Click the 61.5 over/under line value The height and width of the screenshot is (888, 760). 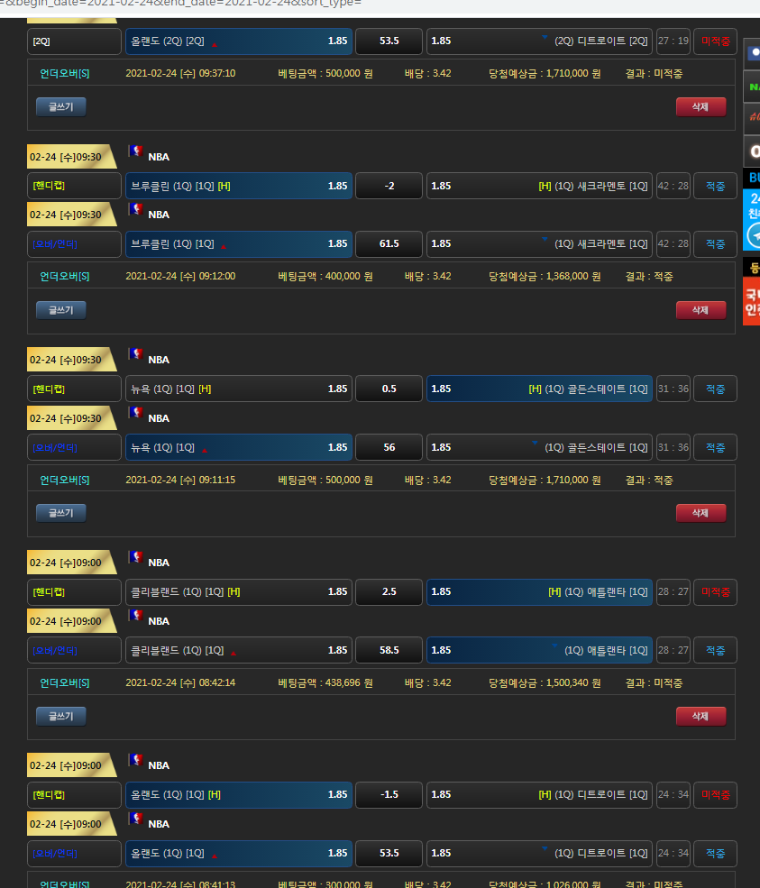[389, 243]
